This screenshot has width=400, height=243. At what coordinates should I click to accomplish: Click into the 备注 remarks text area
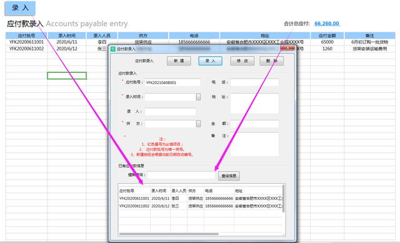click(x=254, y=144)
